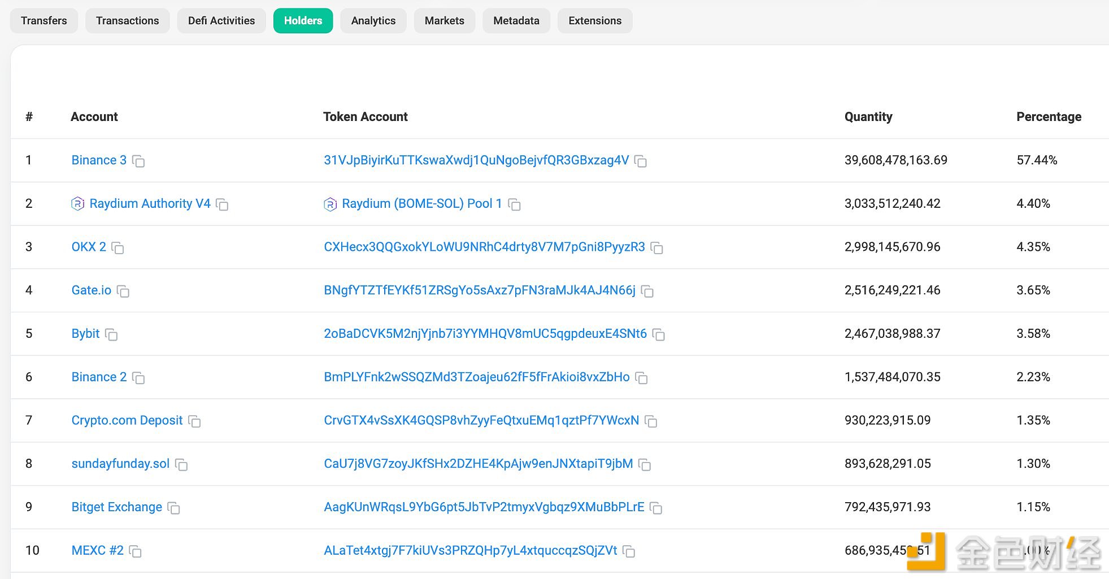This screenshot has width=1109, height=579.
Task: Open the Binance 2 account link
Action: tap(99, 377)
